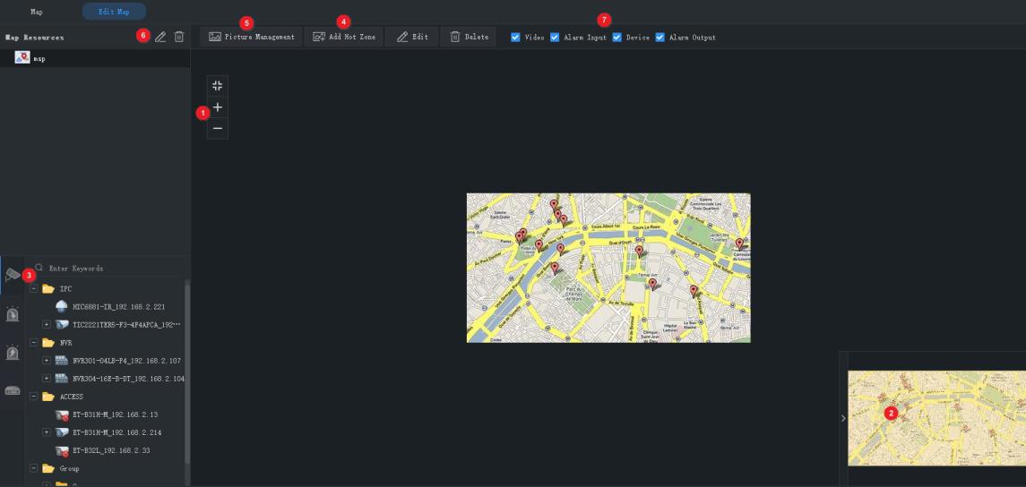
Task: Uncheck the Alarm Output checkbox
Action: coord(660,38)
